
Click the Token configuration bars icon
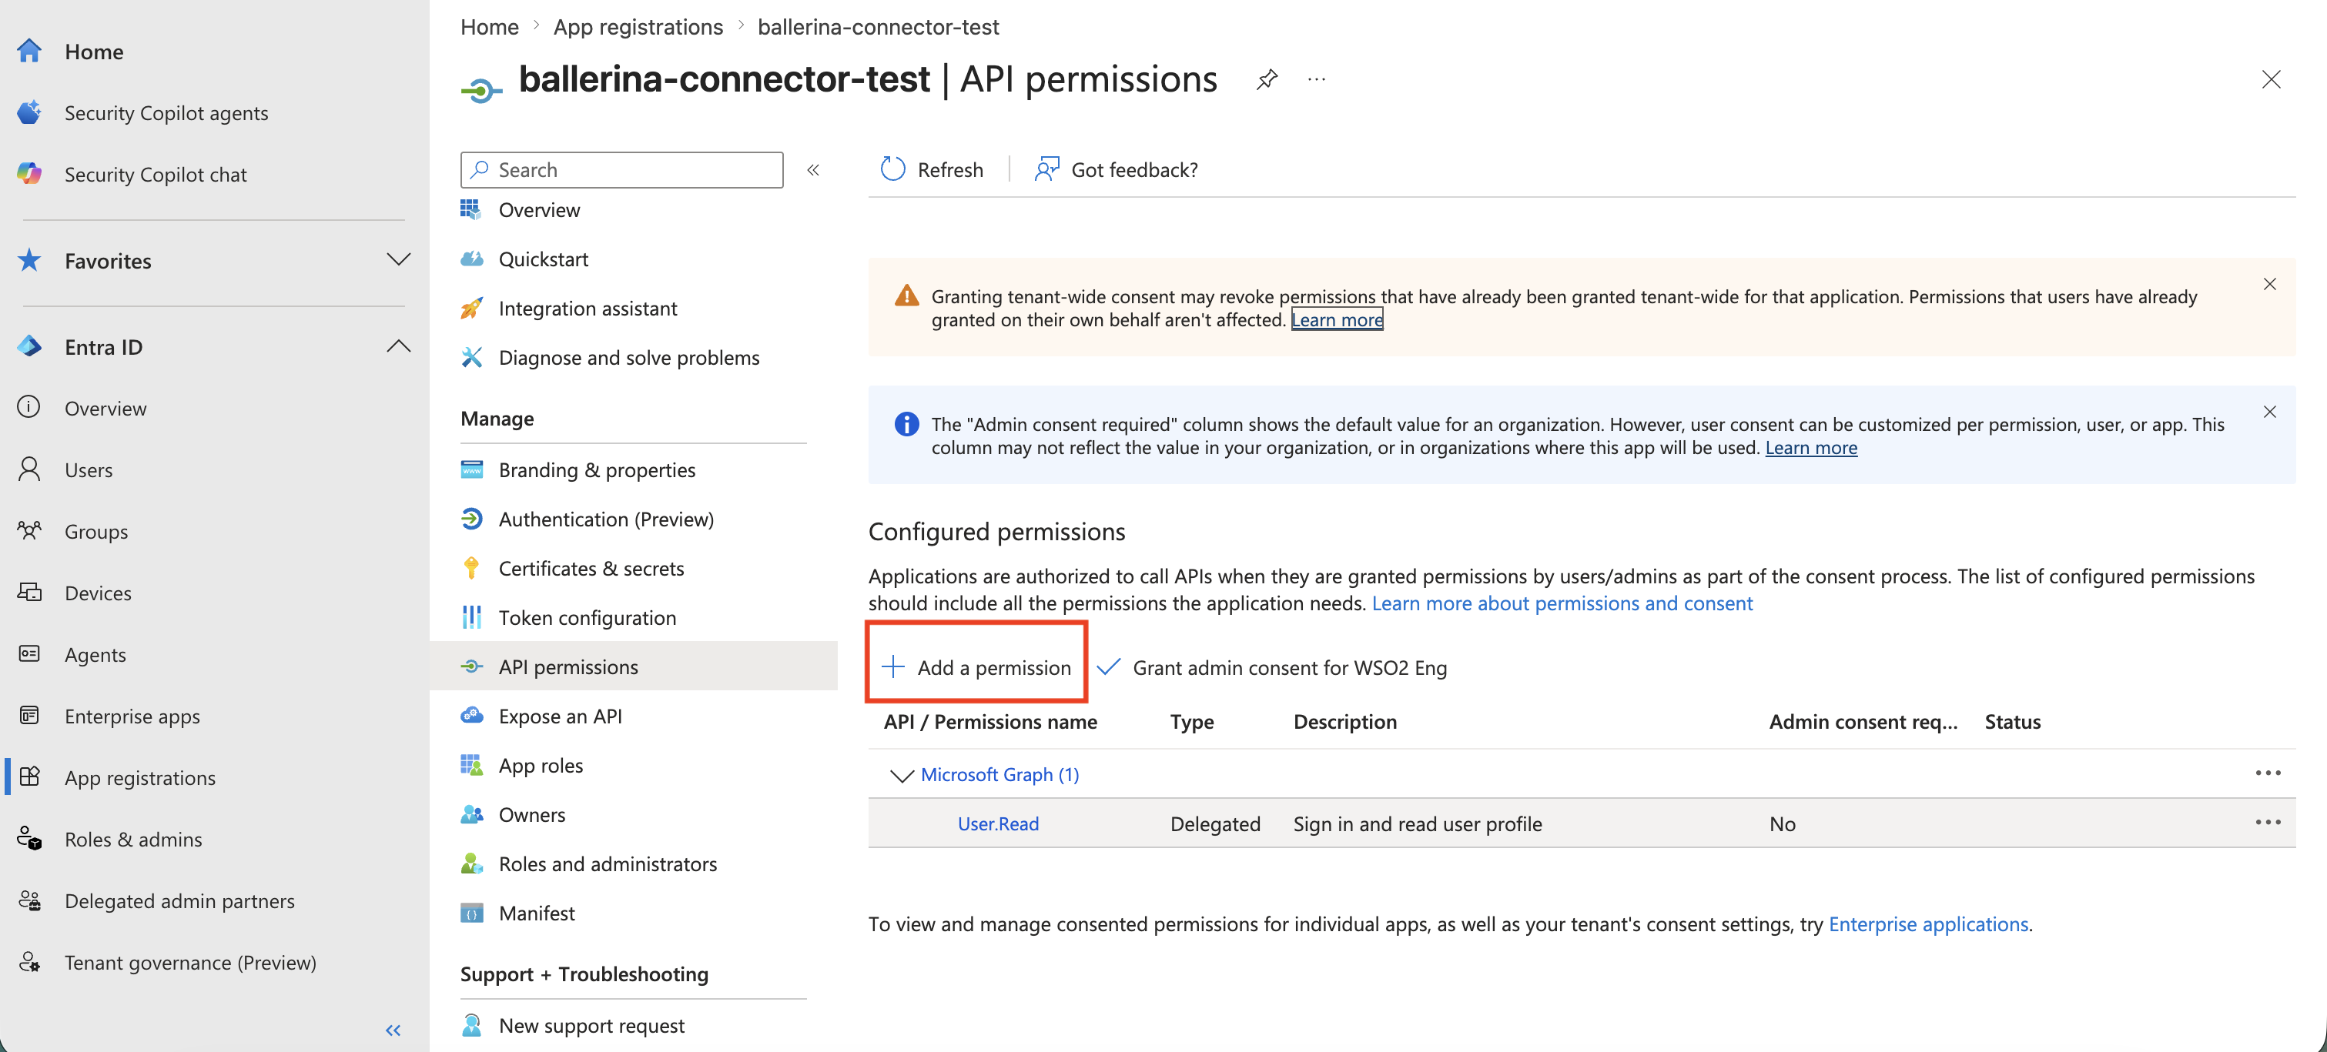471,618
